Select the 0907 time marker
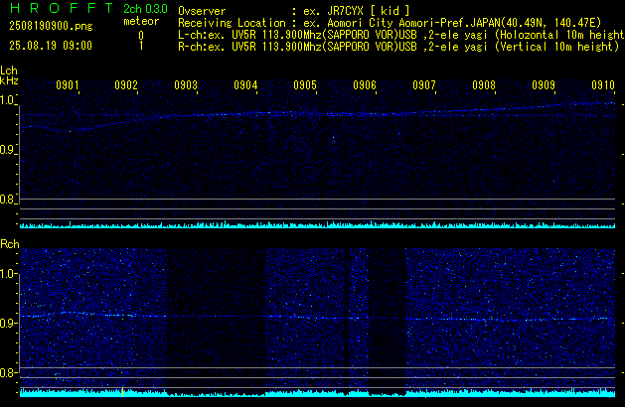This screenshot has width=625, height=407. 424,84
